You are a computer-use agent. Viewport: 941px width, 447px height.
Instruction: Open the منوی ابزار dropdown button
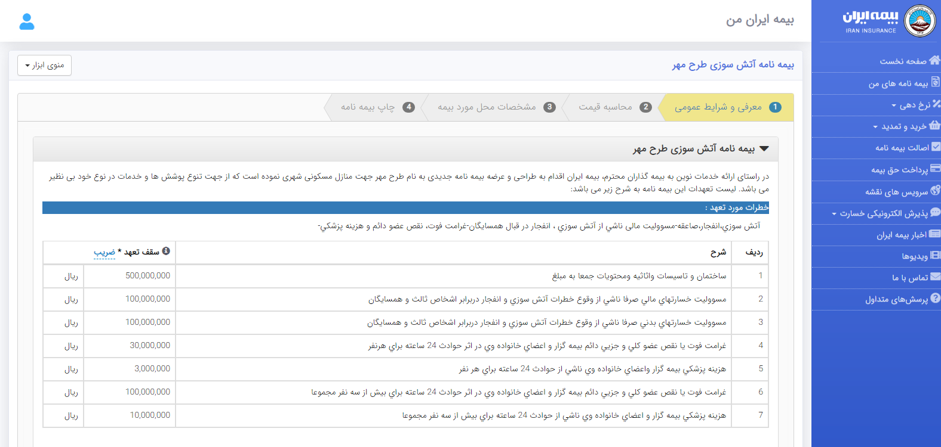[x=44, y=65]
